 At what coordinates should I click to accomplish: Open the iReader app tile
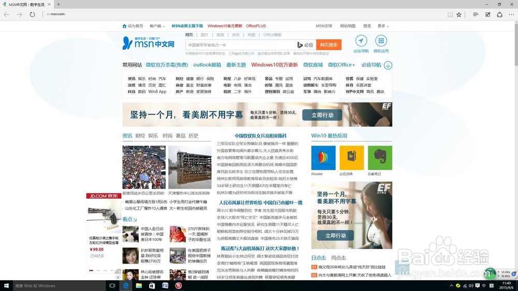point(323,158)
